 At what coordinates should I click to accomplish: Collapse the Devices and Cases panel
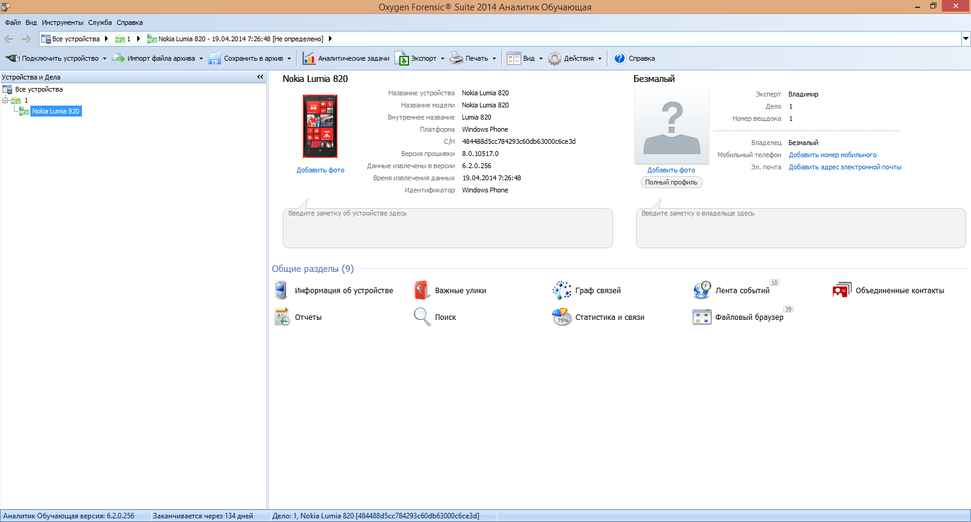point(260,77)
